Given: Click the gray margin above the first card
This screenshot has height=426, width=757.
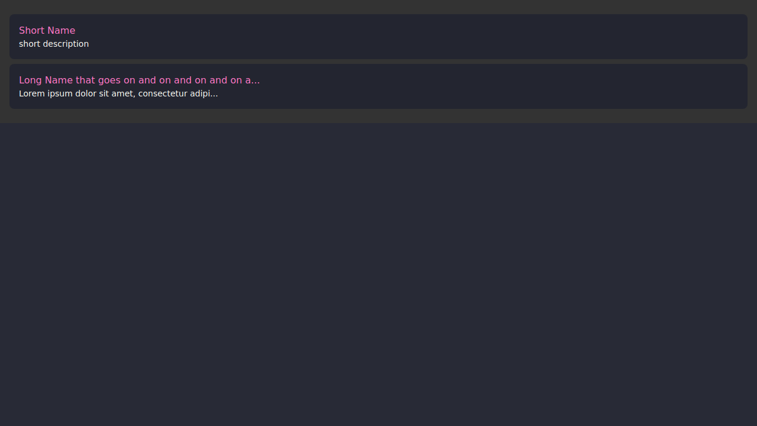Looking at the screenshot, I should (x=378, y=7).
